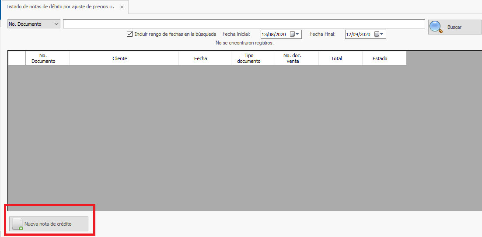Click the magnifying glass search icon
The width and height of the screenshot is (482, 237).
click(x=436, y=27)
